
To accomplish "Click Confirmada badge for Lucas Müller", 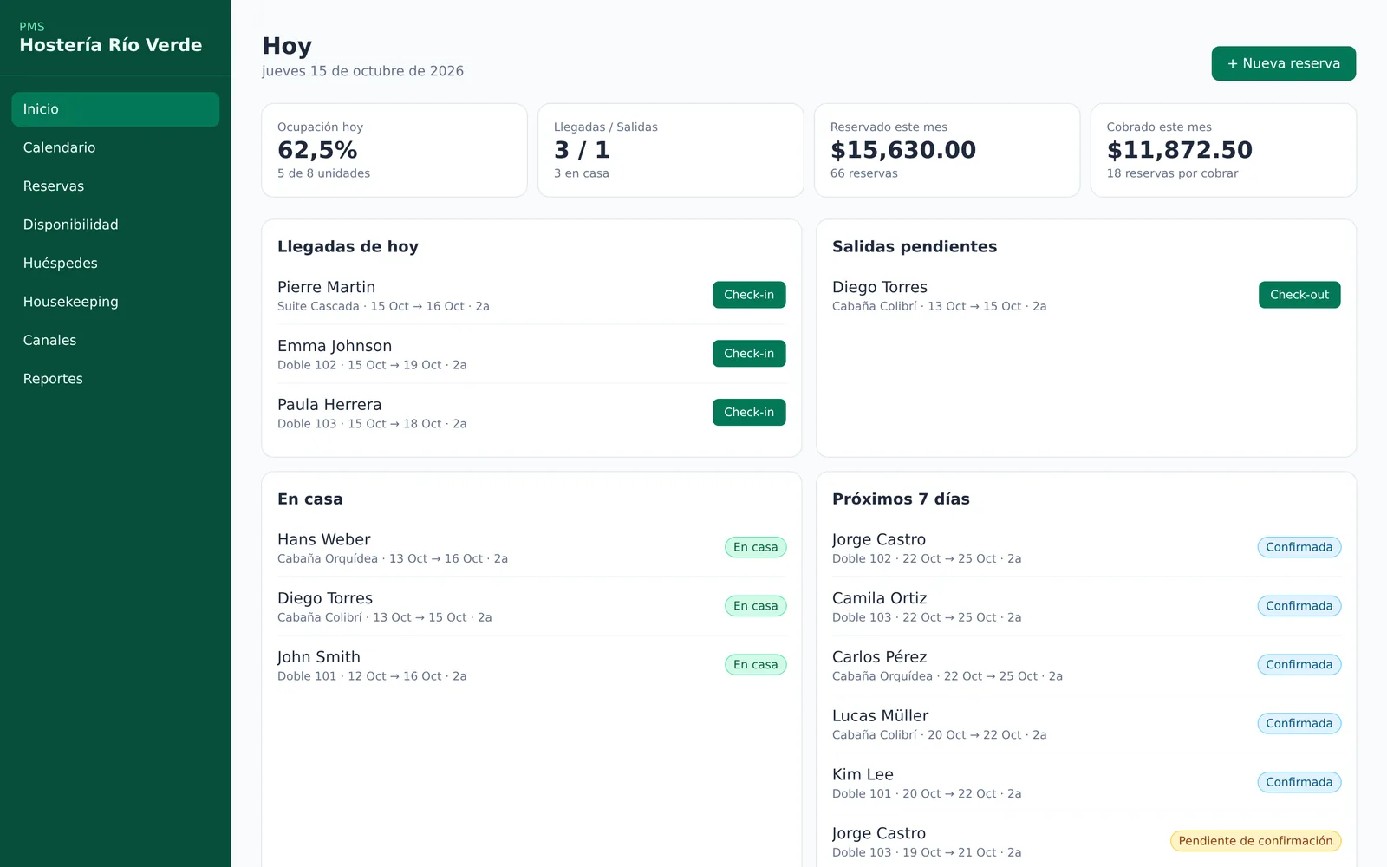I will 1299,723.
